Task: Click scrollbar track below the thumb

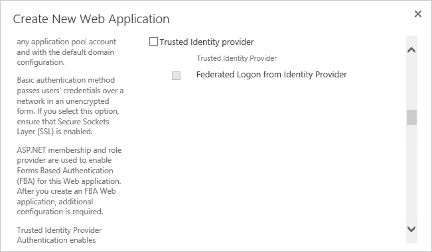Action: tap(411, 175)
